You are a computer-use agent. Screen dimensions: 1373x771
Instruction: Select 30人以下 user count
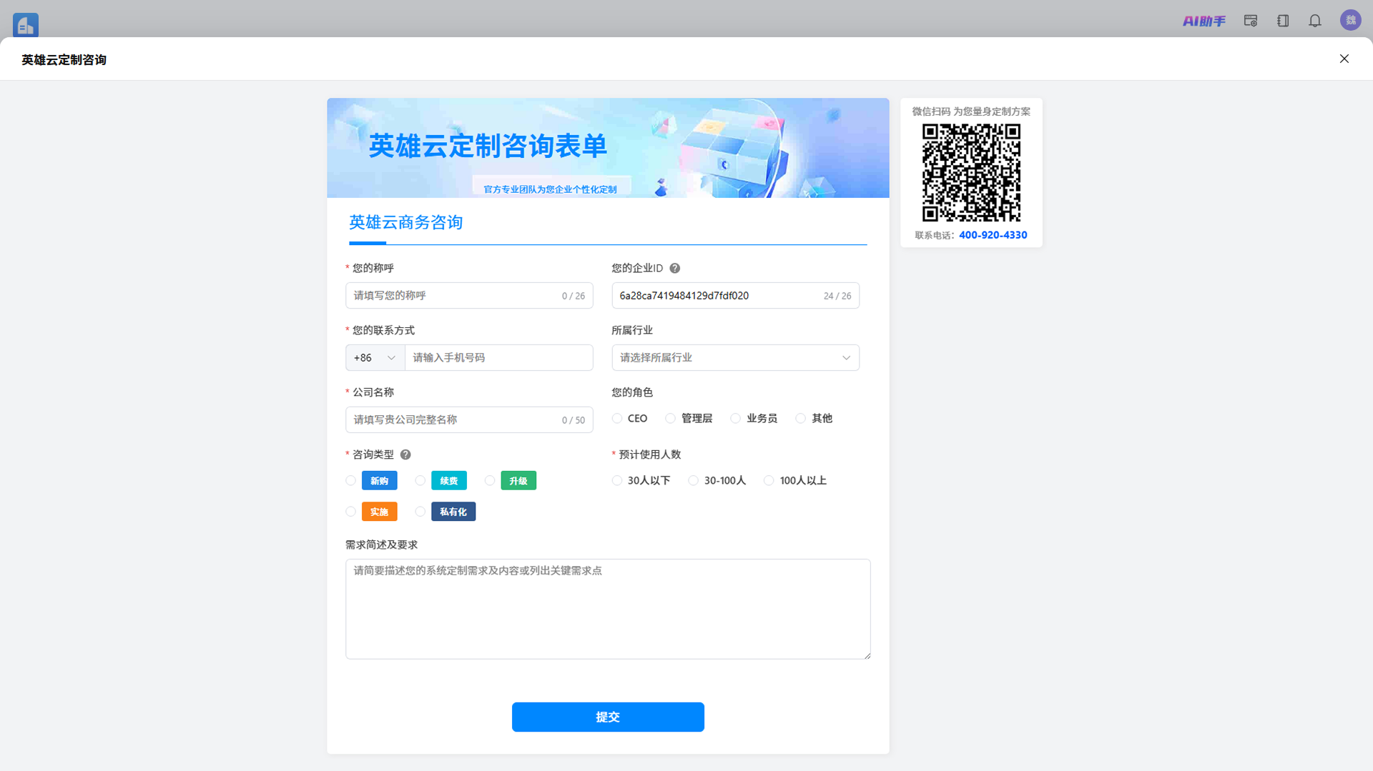coord(617,480)
